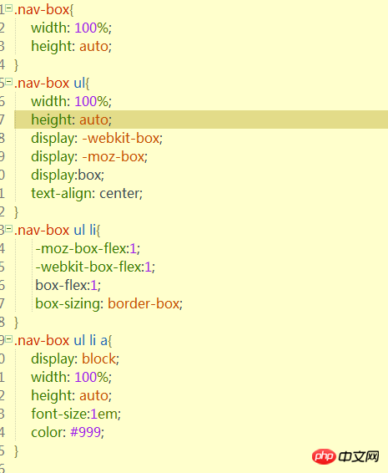Click the -moz-box-flex:1 line

pos(88,248)
